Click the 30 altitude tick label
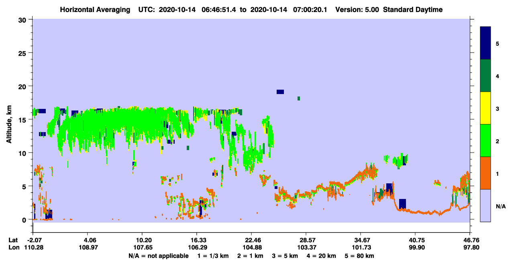The width and height of the screenshot is (522, 267). tap(23, 19)
